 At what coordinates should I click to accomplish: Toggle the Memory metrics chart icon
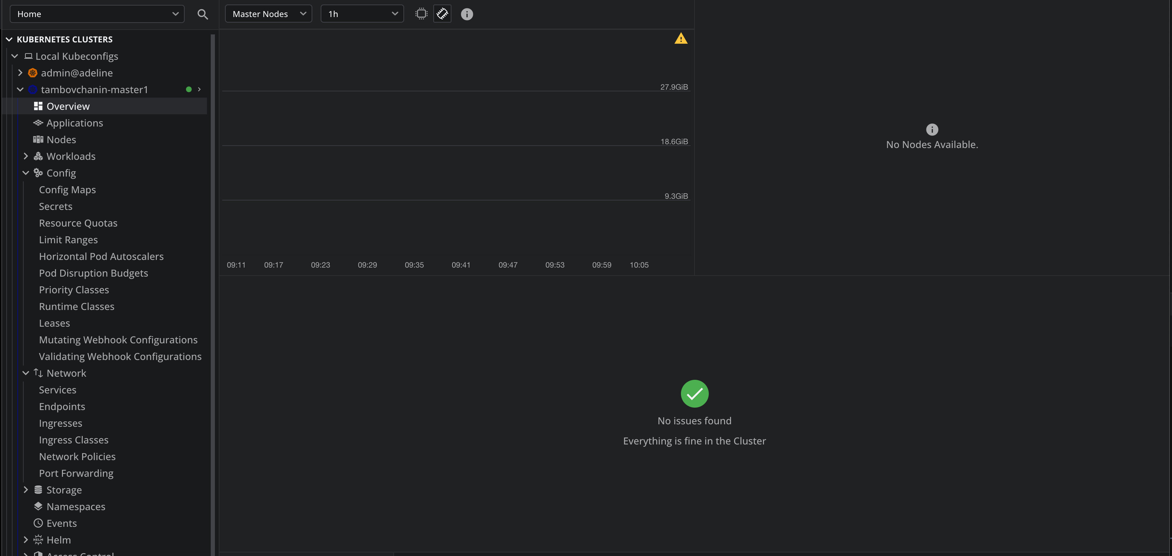pyautogui.click(x=442, y=14)
